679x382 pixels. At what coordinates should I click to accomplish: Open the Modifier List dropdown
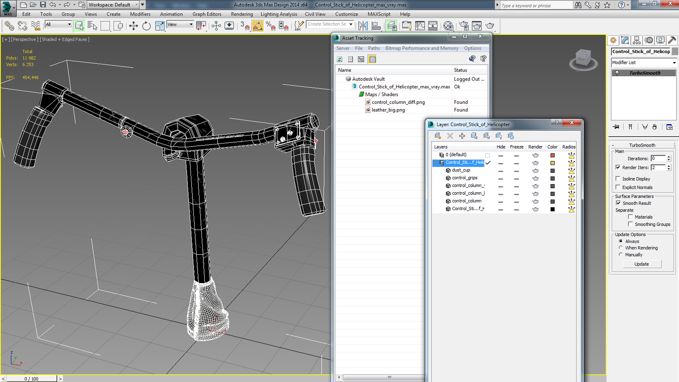click(x=644, y=62)
